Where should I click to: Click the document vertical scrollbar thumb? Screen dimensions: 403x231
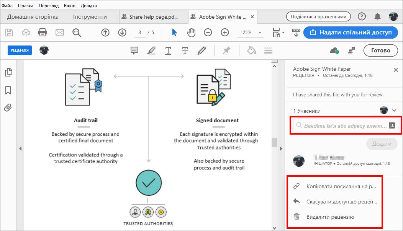coord(275,142)
